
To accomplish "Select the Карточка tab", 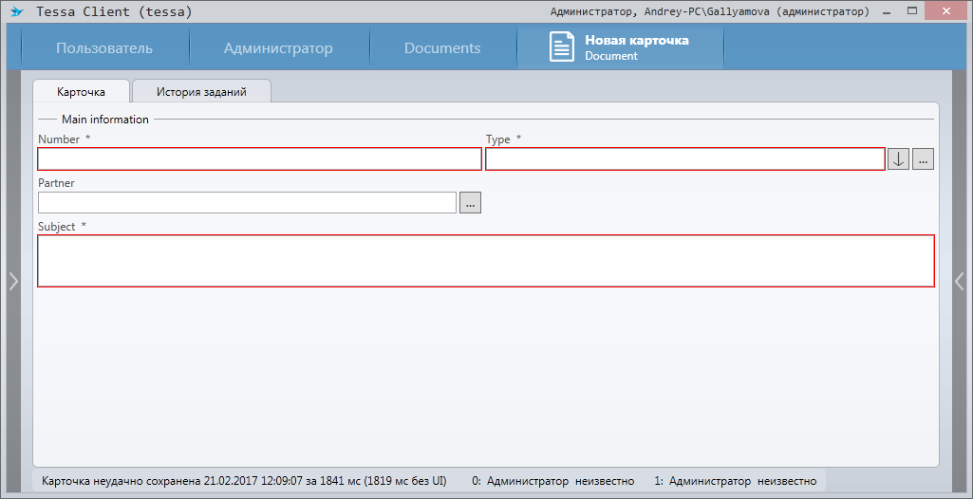I will click(81, 92).
